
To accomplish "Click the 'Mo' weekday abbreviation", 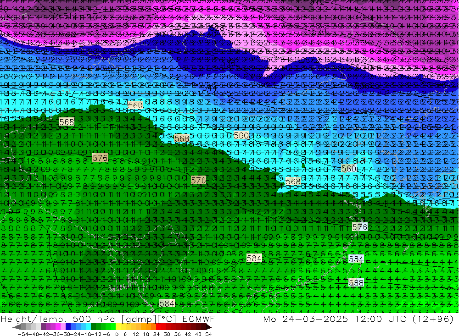I will point(269,319).
